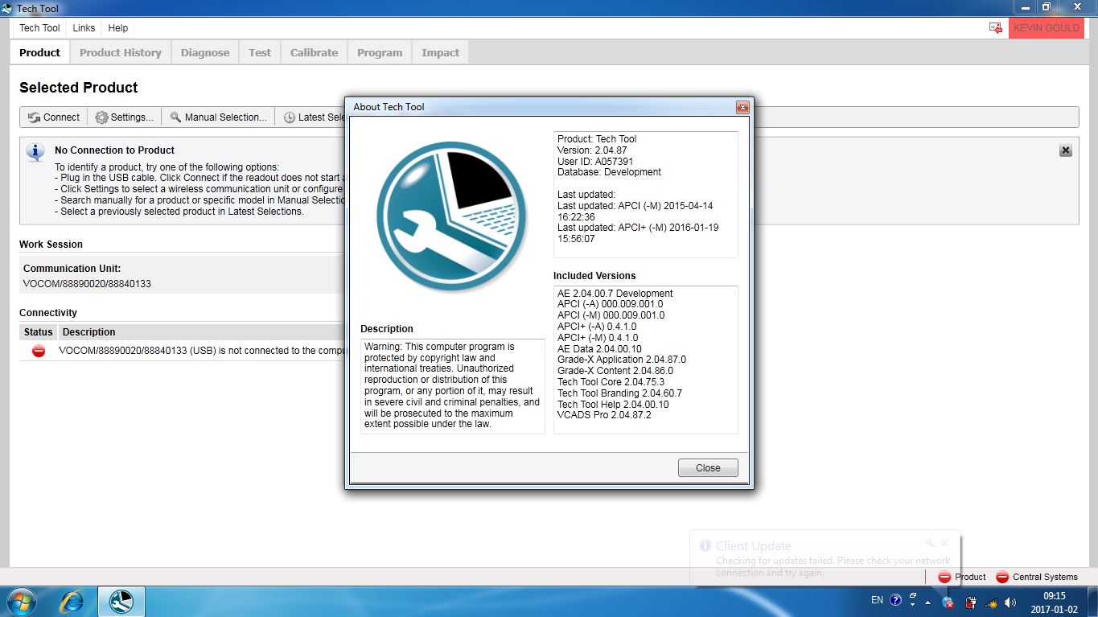Click the 'Product: Tech Tool' line
This screenshot has width=1098, height=617.
coord(597,139)
